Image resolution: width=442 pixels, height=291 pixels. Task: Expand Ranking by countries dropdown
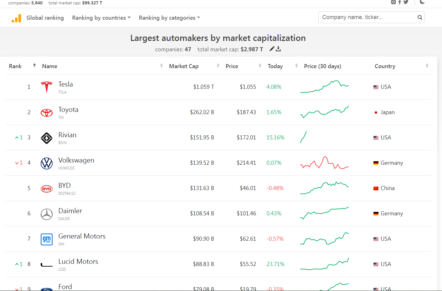click(x=101, y=18)
